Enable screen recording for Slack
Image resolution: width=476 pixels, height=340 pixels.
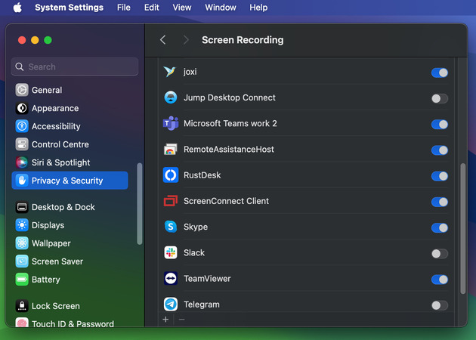point(440,253)
